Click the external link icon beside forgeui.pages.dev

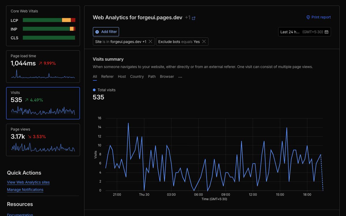[x=194, y=18]
